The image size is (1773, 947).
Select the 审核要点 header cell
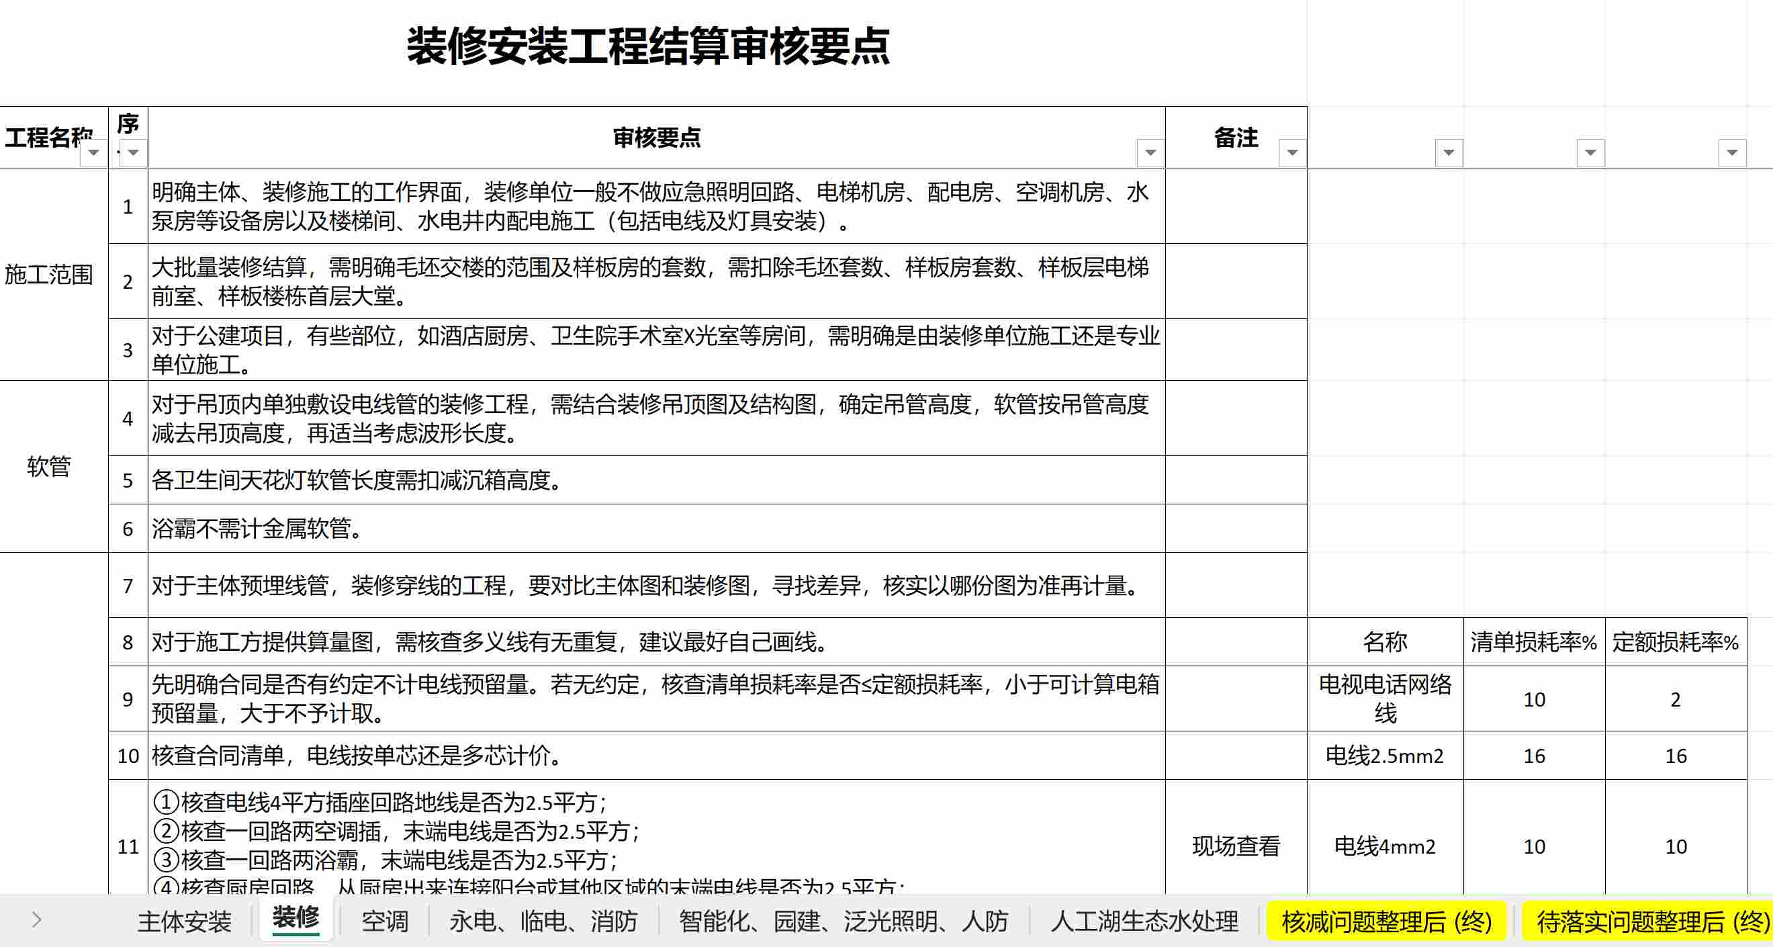(x=657, y=138)
